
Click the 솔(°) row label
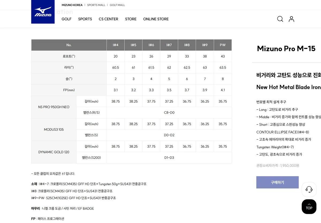click(69, 79)
